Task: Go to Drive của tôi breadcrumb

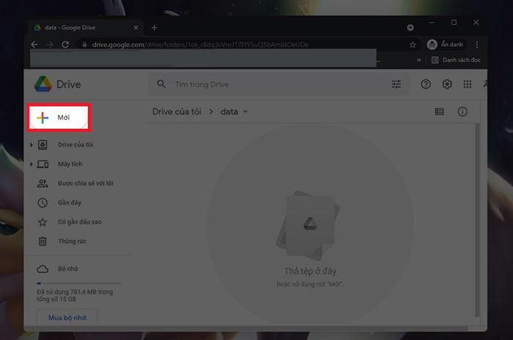Action: (x=177, y=112)
